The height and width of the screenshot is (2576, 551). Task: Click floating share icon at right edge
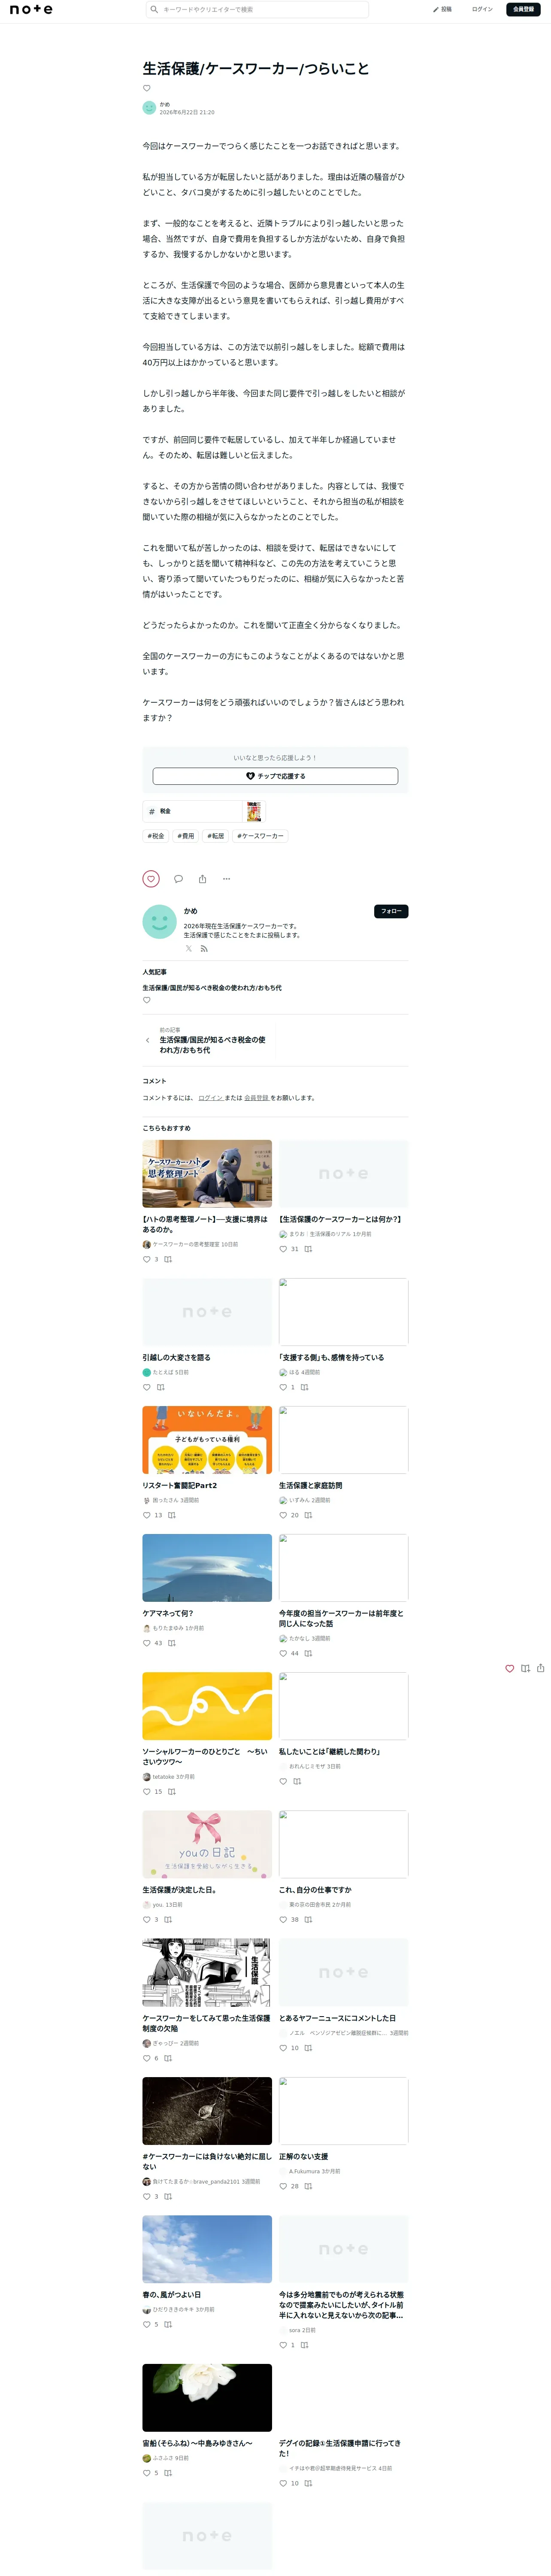coord(541,1668)
